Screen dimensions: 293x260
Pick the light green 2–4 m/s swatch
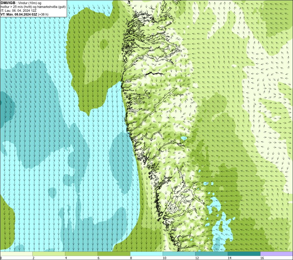49,254
